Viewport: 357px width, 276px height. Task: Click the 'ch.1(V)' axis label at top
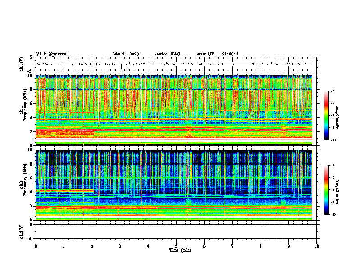pos(22,64)
